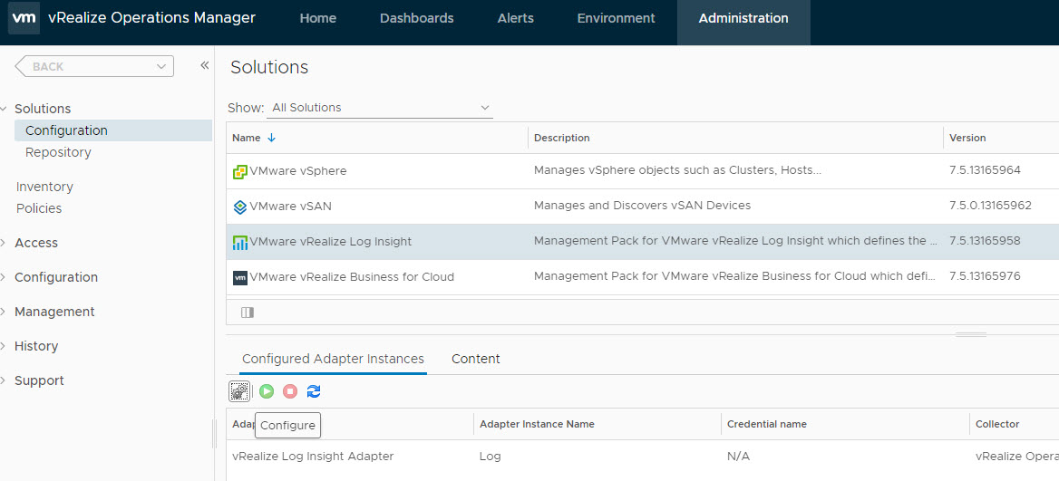
Task: Select the VMware vSphere row
Action: coord(642,171)
